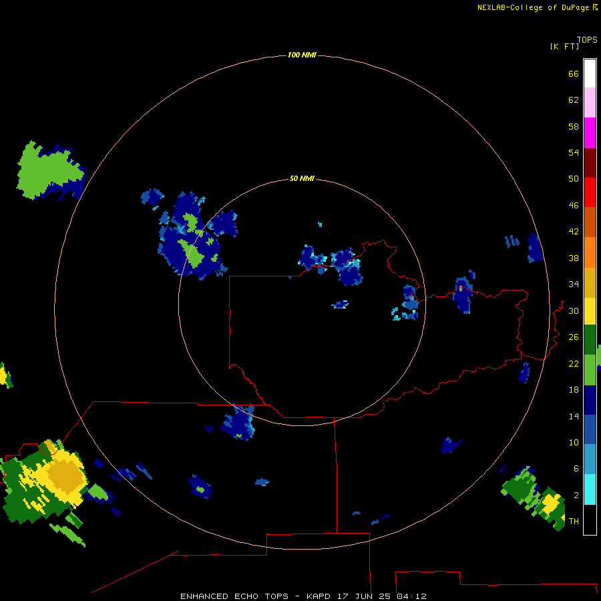Click the legend value 10
The image size is (601, 601).
click(x=574, y=442)
